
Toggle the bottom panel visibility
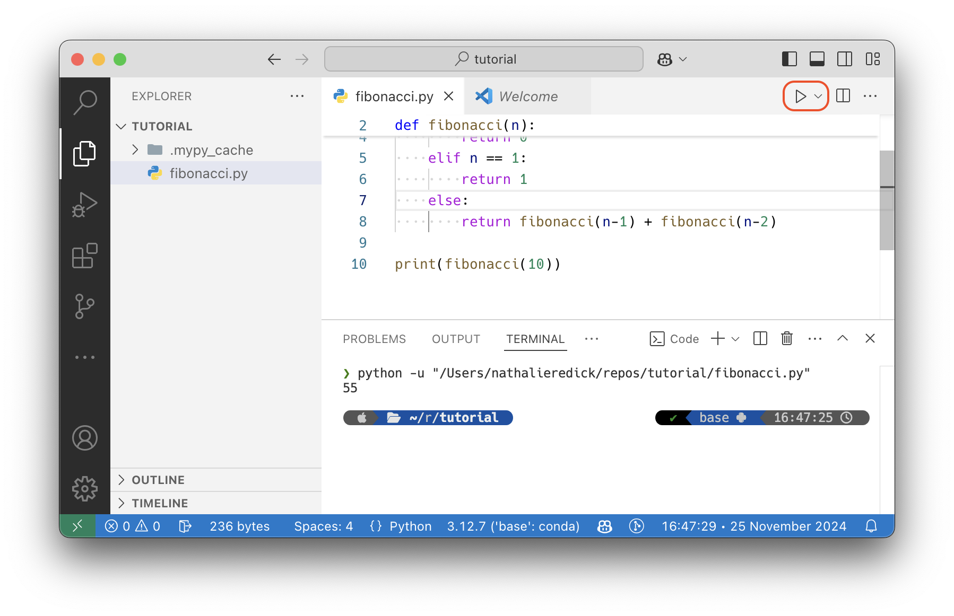tap(817, 59)
